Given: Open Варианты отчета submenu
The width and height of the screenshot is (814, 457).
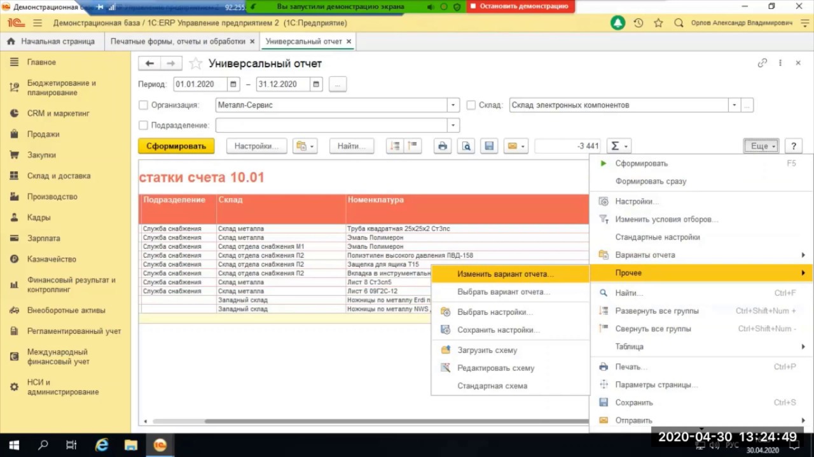Looking at the screenshot, I should point(701,255).
